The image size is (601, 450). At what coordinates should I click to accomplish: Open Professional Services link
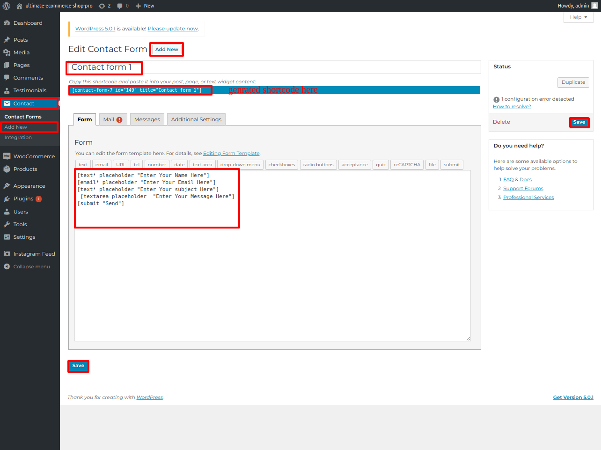(x=528, y=197)
